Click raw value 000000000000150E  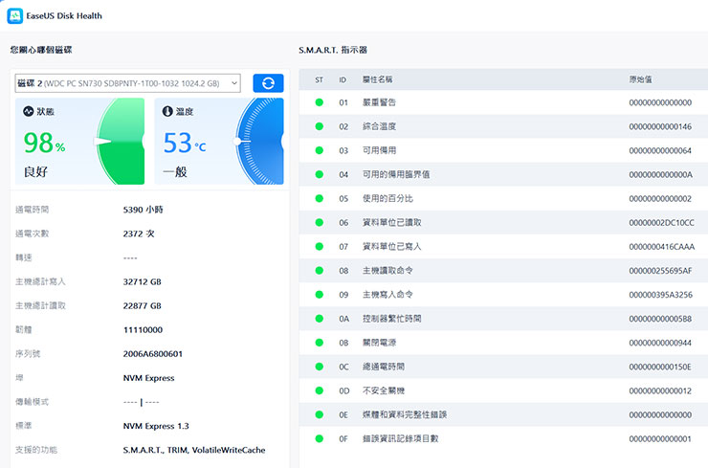[x=660, y=367]
